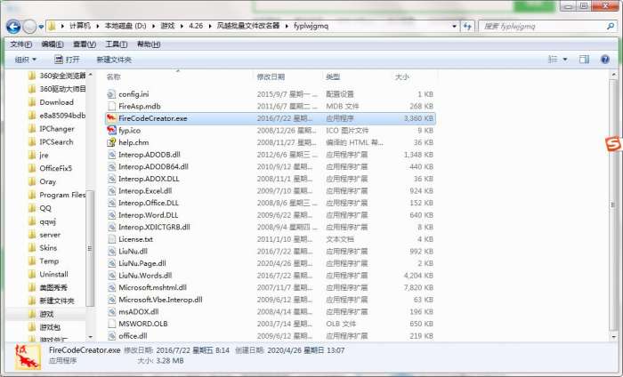Image resolution: width=623 pixels, height=377 pixels.
Task: Click the 打开 toolbar button
Action: coord(67,60)
